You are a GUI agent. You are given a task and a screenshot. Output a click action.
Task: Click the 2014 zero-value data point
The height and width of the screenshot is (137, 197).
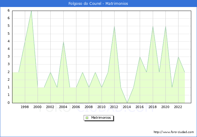pyautogui.click(x=127, y=103)
